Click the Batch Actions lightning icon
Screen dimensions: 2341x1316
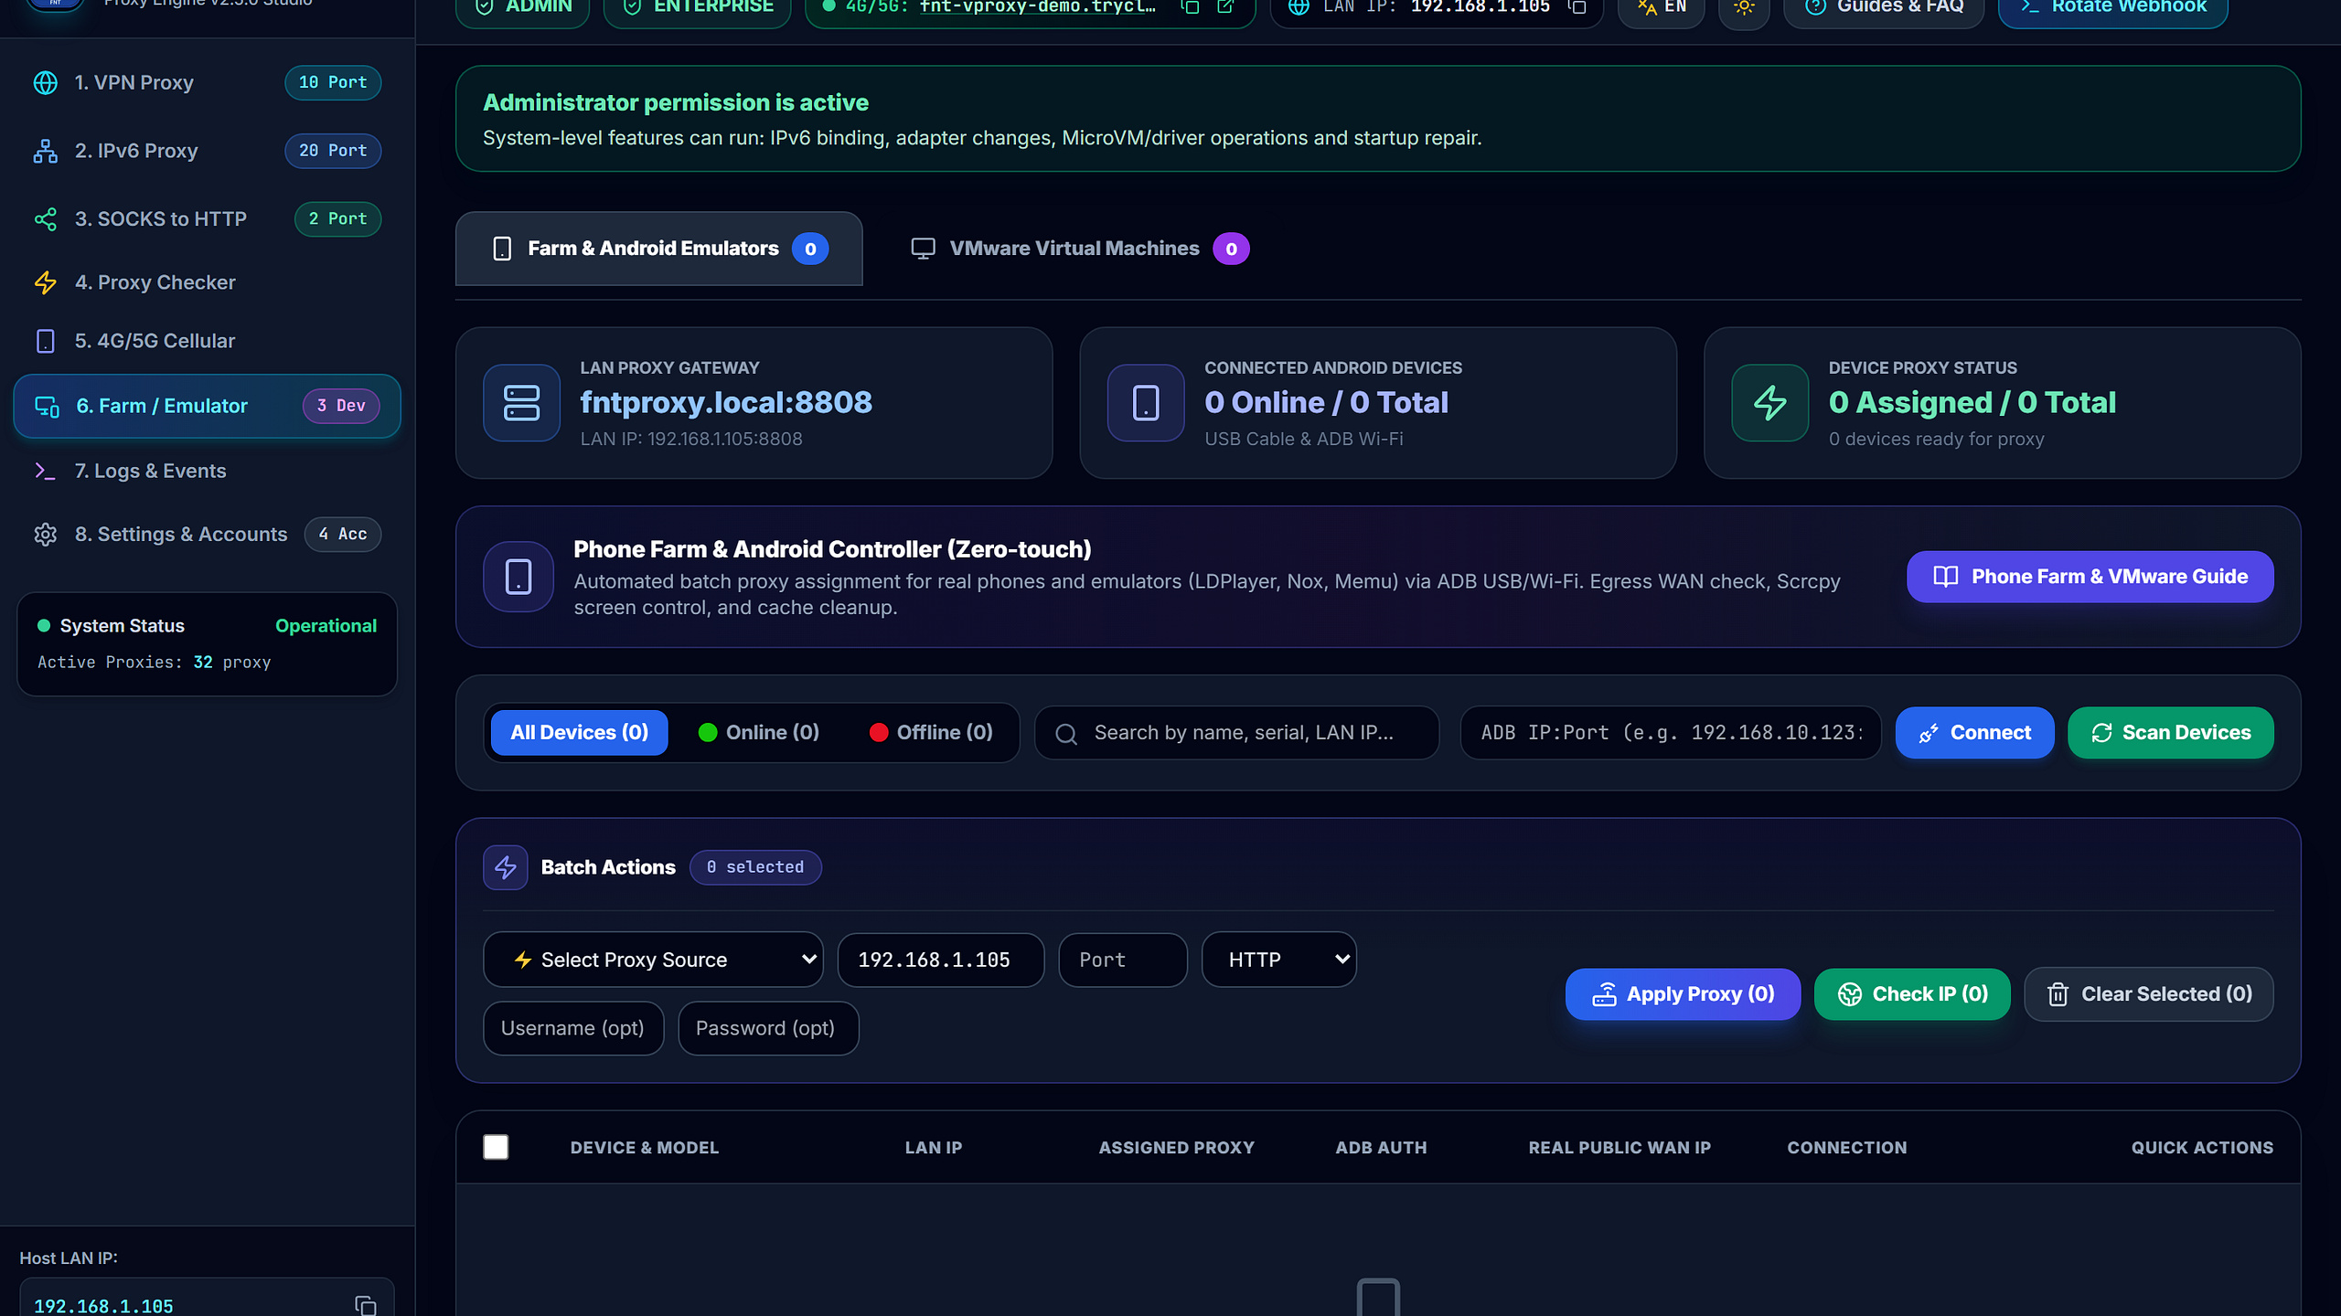[x=506, y=867]
